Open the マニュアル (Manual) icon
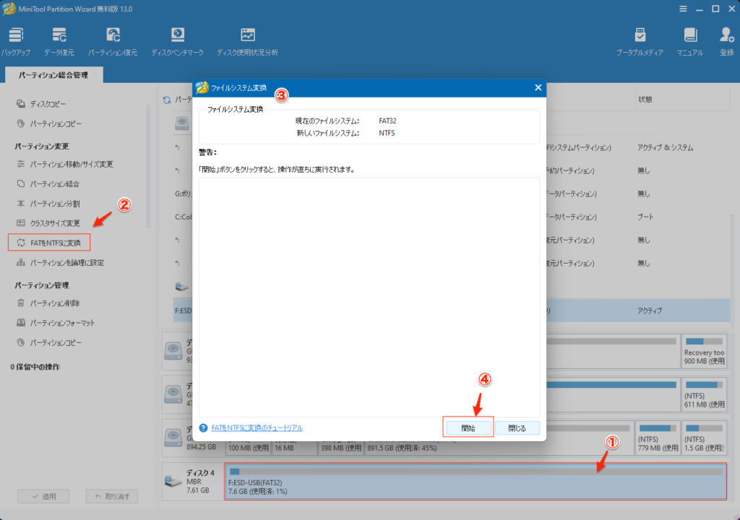The height and width of the screenshot is (520, 740). click(690, 42)
